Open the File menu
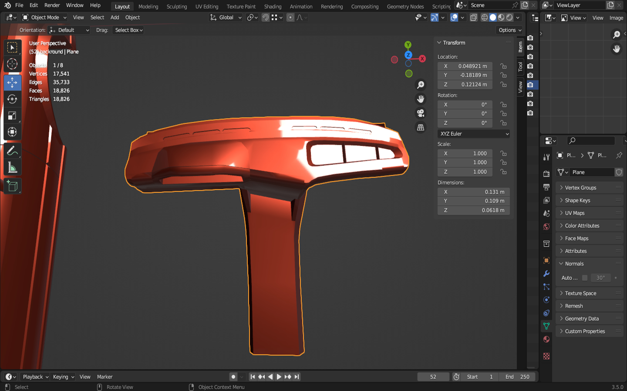Screen dimensions: 627x391 (19, 5)
